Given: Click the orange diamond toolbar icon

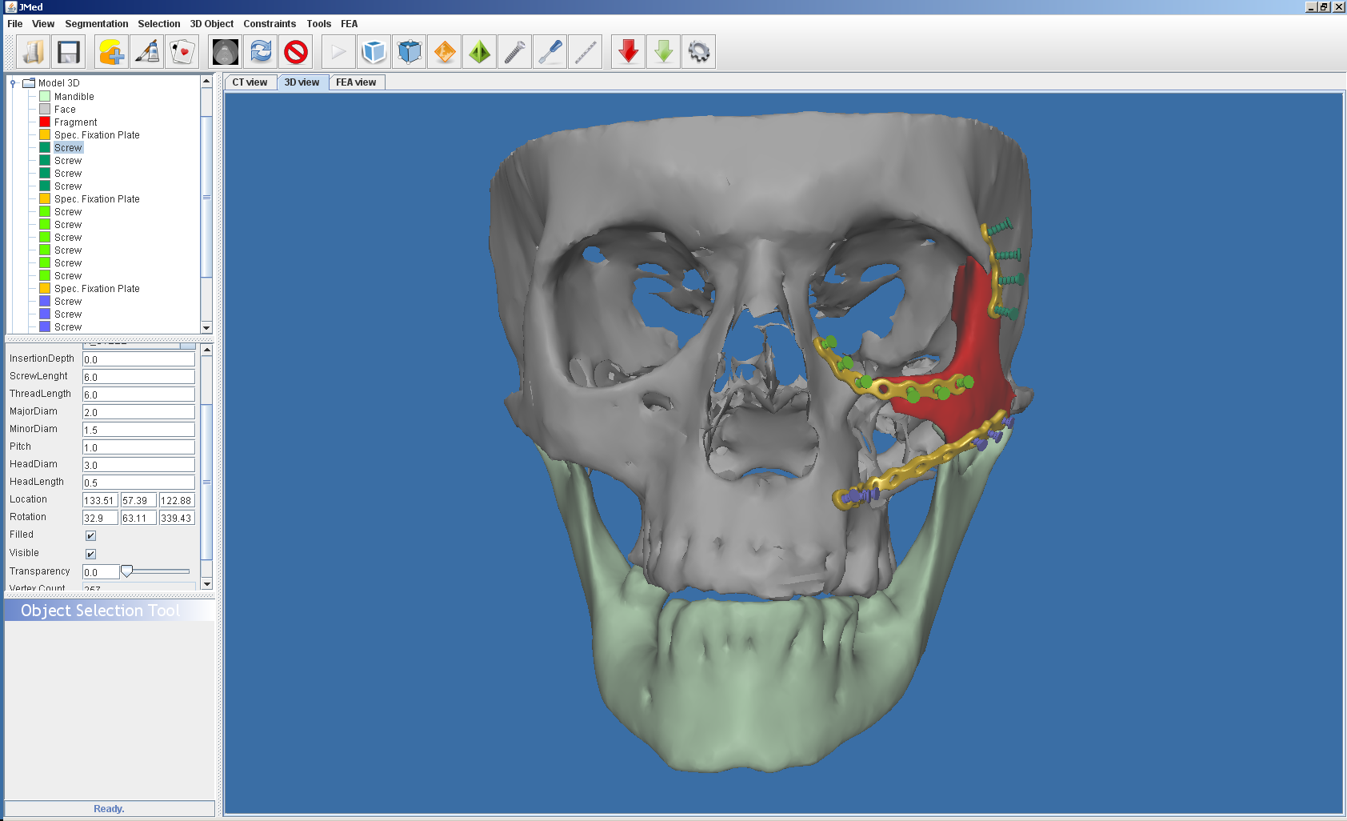Looking at the screenshot, I should point(445,52).
